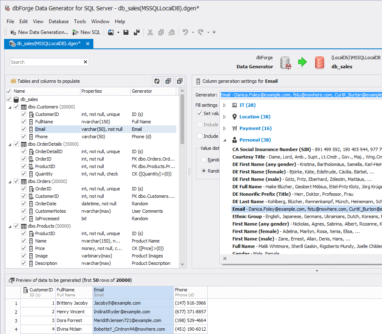Select the first Random radio button option
The height and width of the screenshot is (334, 382).
click(x=204, y=160)
